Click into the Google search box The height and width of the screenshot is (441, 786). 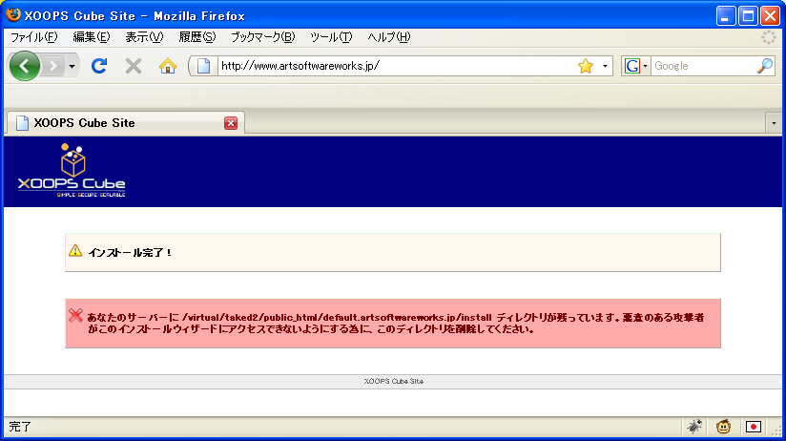(x=702, y=66)
